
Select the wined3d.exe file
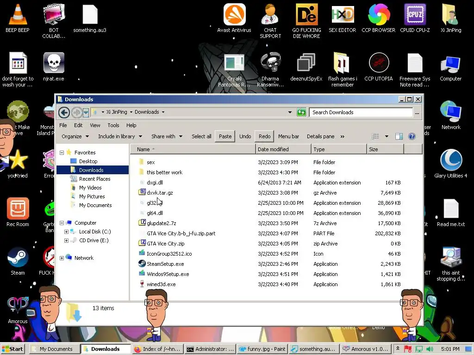pos(161,284)
